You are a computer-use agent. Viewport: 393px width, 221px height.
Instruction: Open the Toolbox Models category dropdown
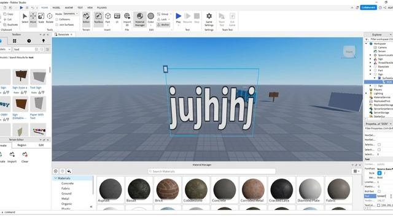tap(6, 49)
